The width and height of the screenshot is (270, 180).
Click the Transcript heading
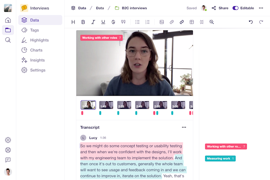[90, 127]
